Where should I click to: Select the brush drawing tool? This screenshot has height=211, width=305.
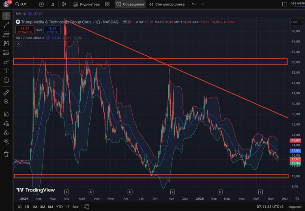pyautogui.click(x=6, y=62)
